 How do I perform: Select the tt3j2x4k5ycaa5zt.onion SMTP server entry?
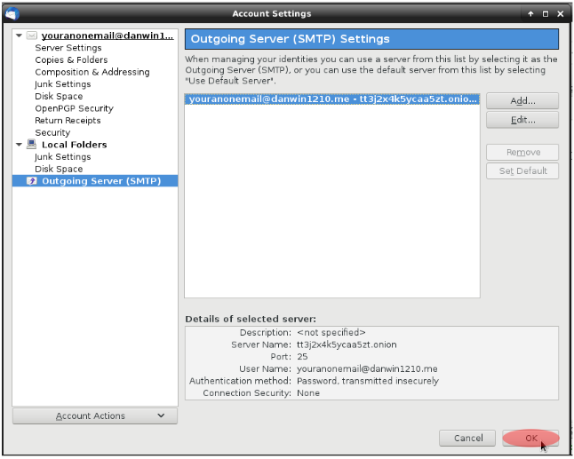[x=332, y=99]
